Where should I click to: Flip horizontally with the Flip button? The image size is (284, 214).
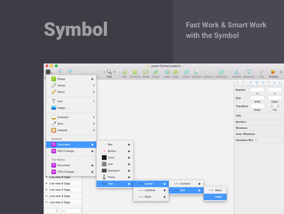coord(271,106)
